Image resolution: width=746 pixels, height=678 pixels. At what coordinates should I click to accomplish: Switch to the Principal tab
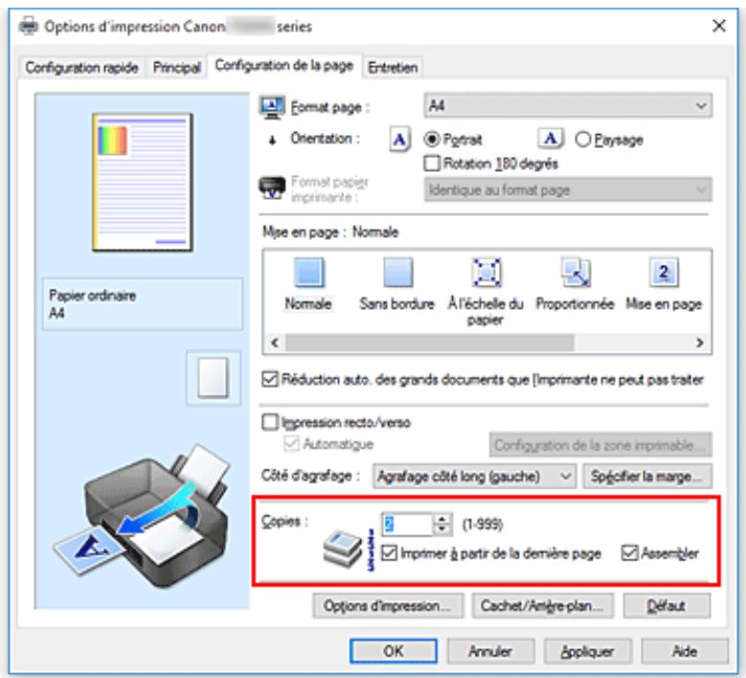[x=176, y=68]
